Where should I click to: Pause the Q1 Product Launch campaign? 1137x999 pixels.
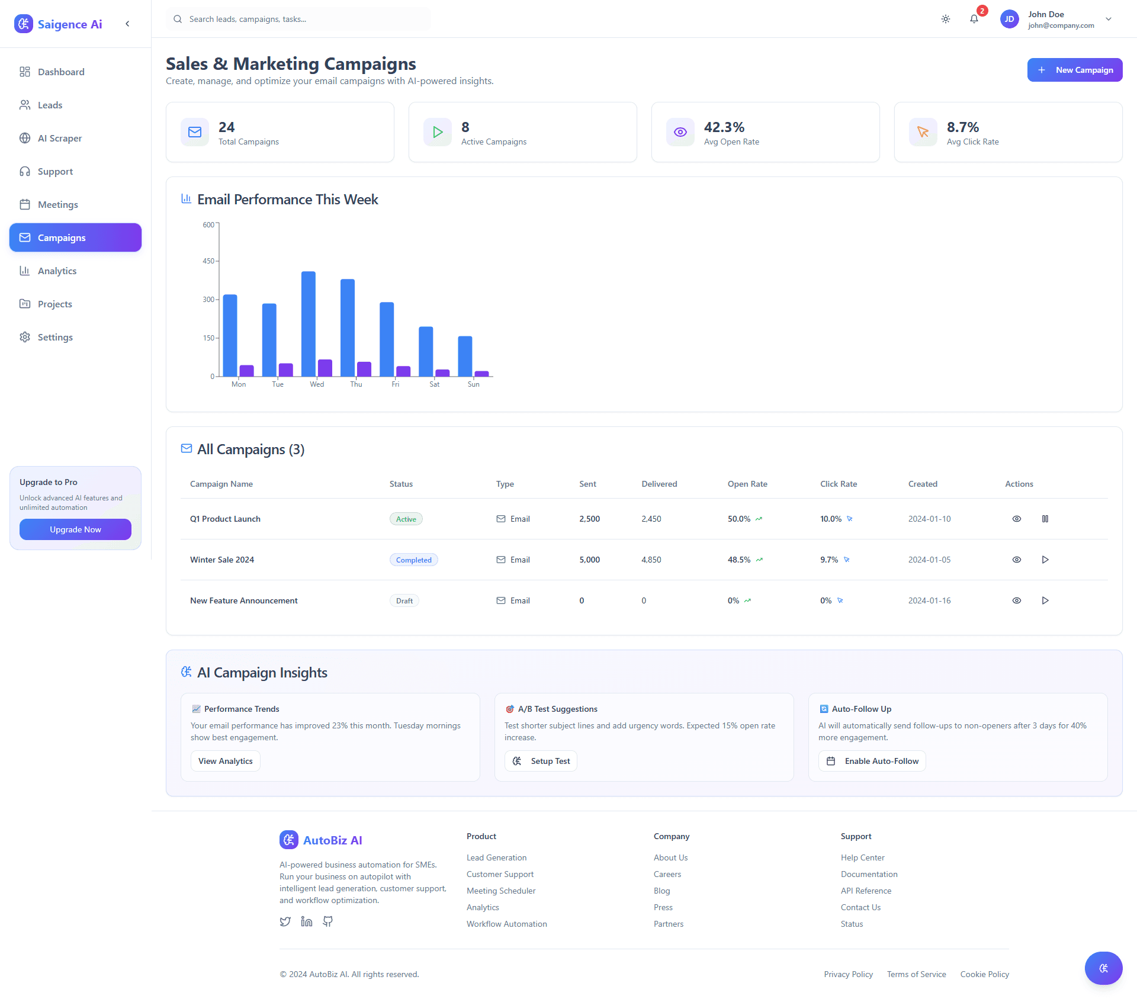(x=1045, y=519)
